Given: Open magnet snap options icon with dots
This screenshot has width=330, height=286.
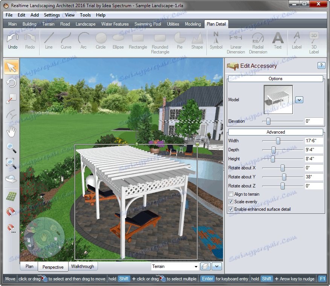Looking at the screenshot, I should [x=11, y=228].
